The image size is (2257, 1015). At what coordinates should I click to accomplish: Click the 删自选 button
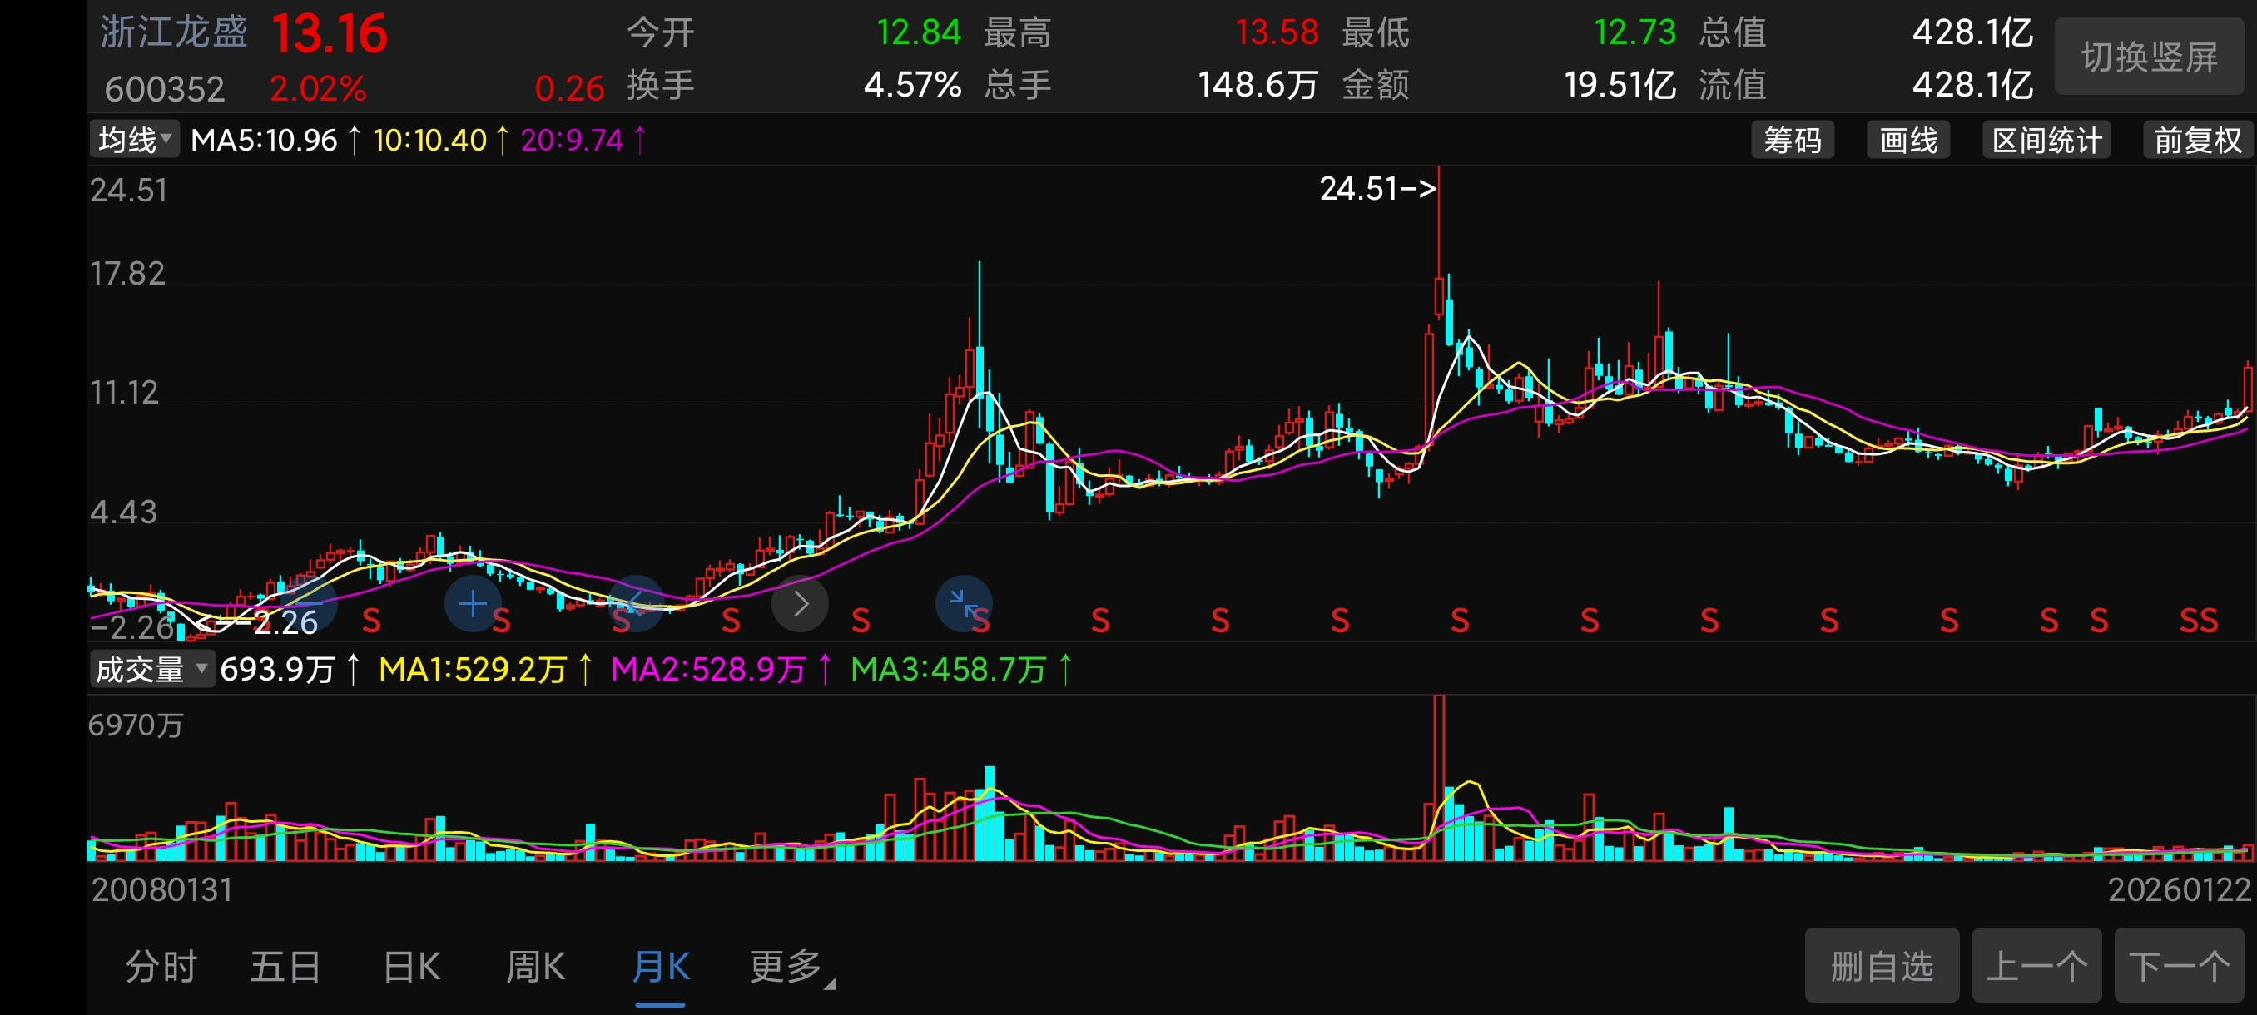[x=1881, y=966]
